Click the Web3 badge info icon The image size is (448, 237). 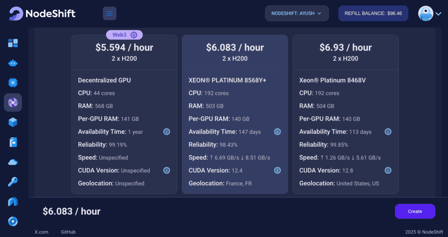pyautogui.click(x=134, y=35)
